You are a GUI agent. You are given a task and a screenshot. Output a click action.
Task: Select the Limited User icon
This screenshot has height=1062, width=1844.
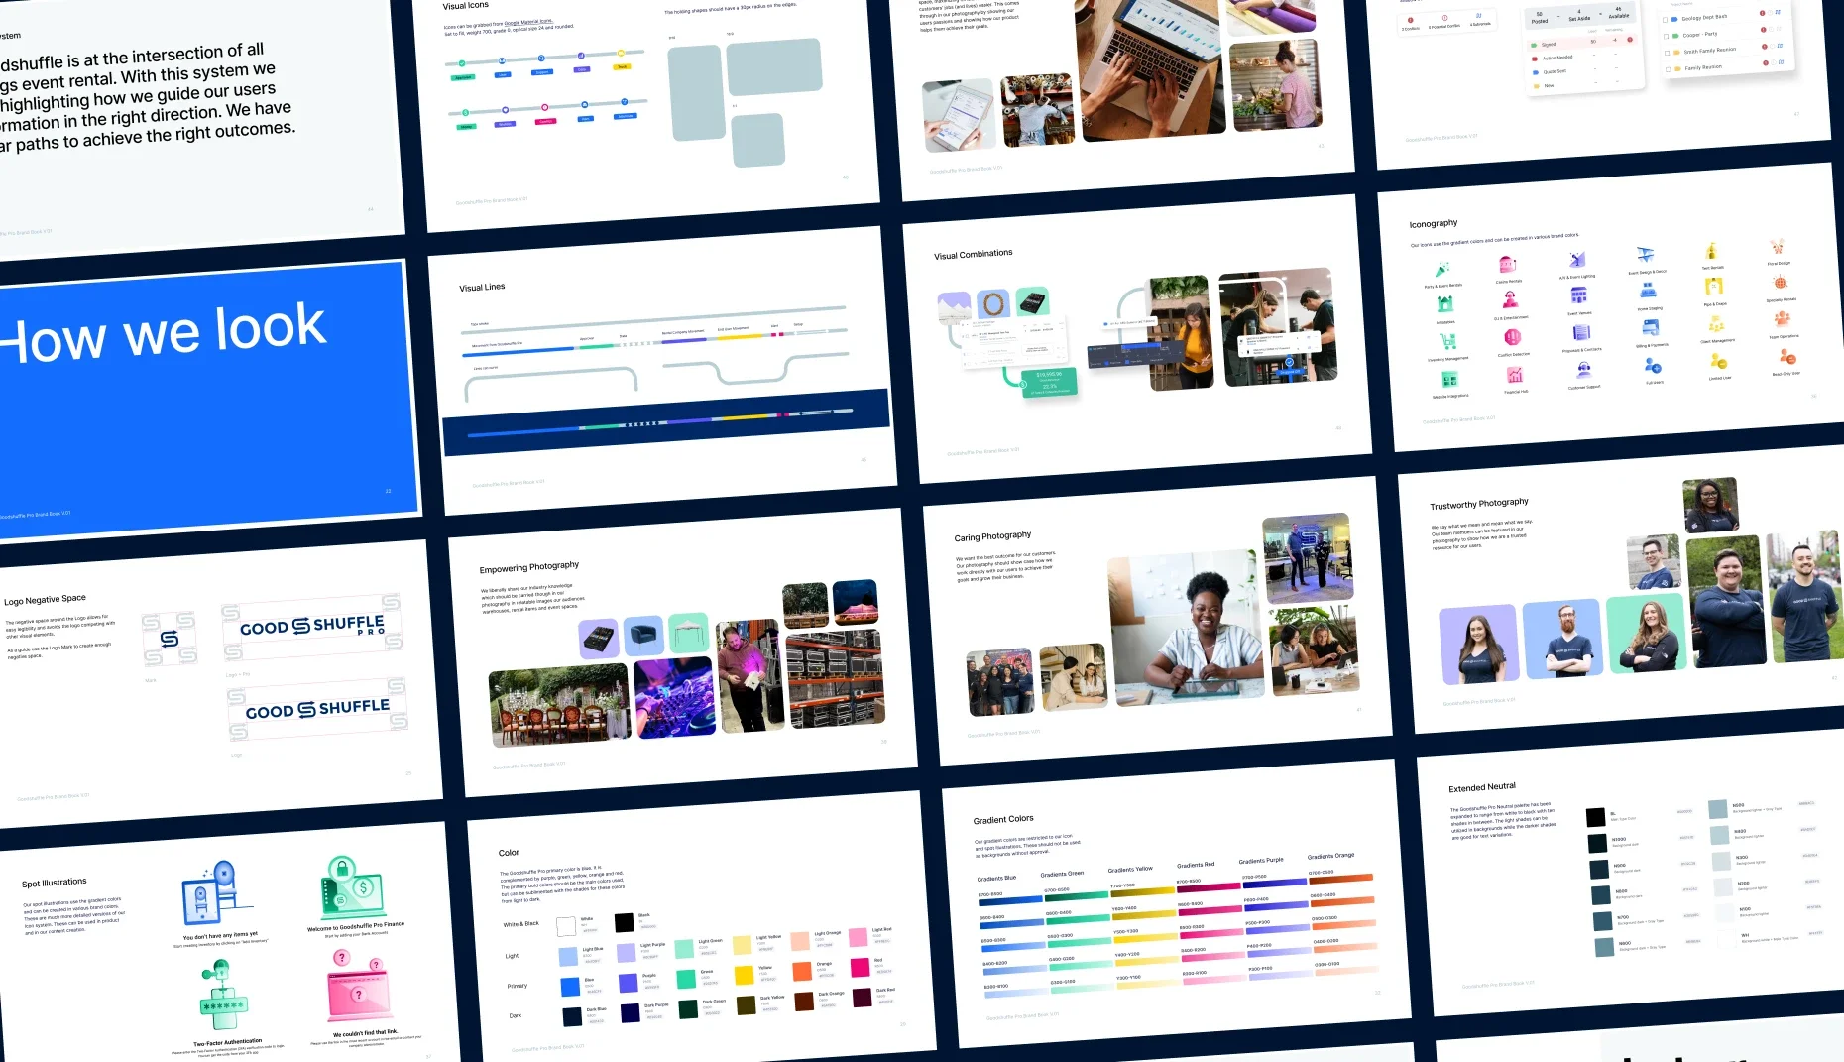pyautogui.click(x=1719, y=362)
